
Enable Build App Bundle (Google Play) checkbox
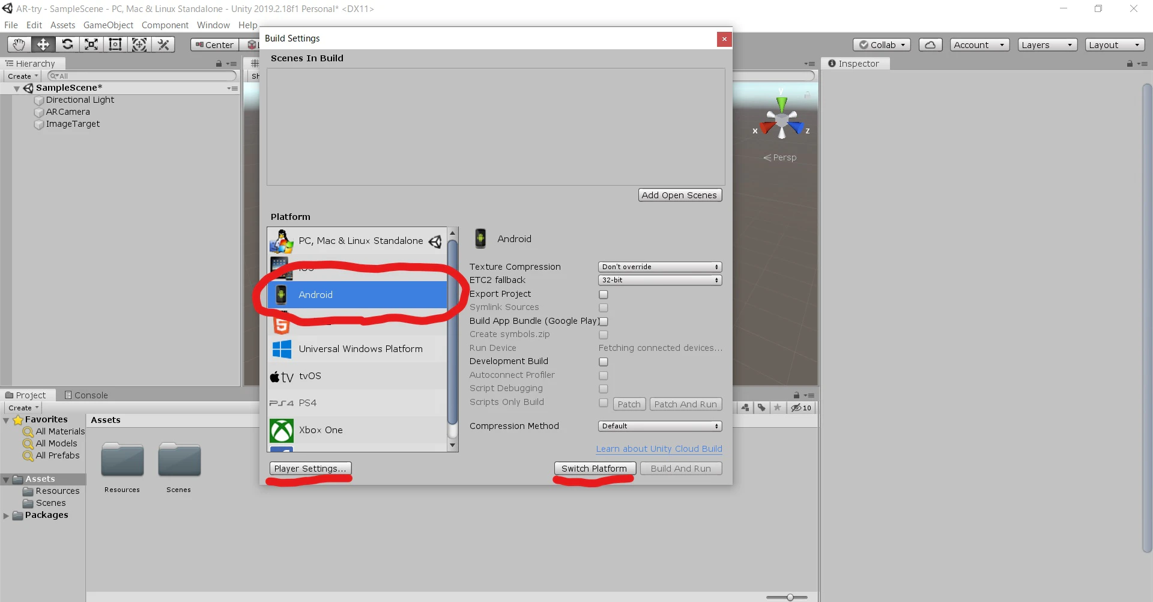604,321
